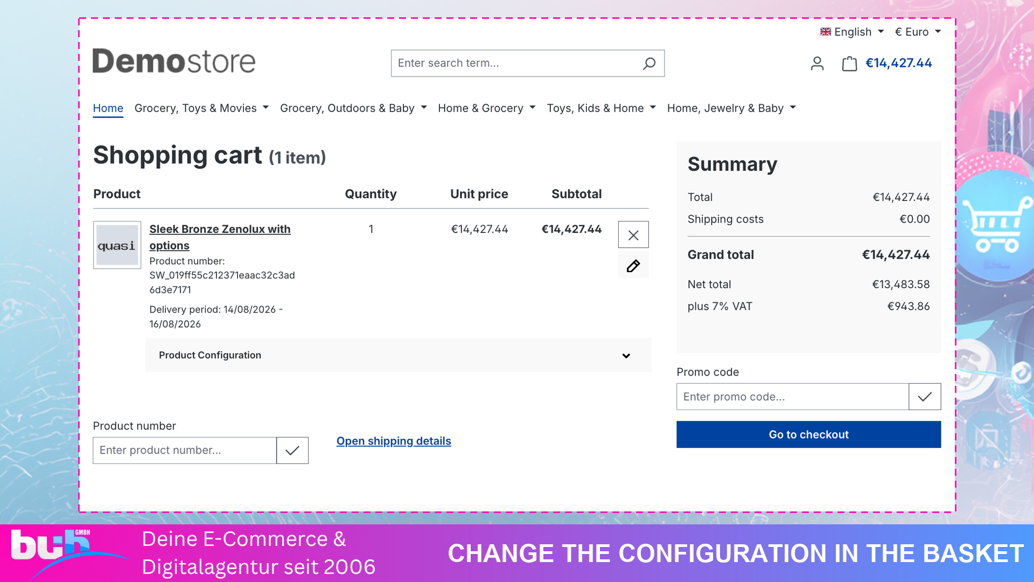Click the shopping bag cart icon
1034x582 pixels.
point(849,64)
